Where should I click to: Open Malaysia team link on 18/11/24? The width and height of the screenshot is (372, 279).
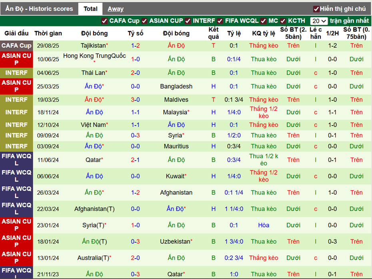click(x=176, y=112)
